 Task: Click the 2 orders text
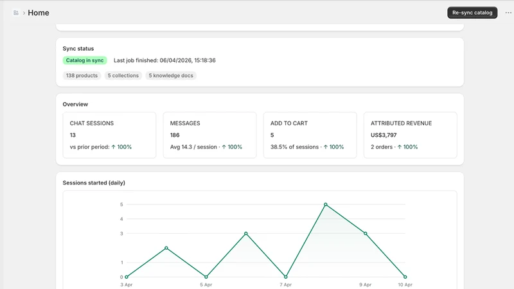coord(382,147)
